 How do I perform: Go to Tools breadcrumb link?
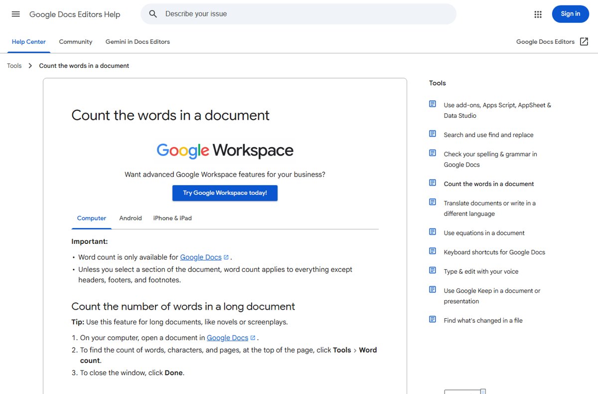coord(14,66)
